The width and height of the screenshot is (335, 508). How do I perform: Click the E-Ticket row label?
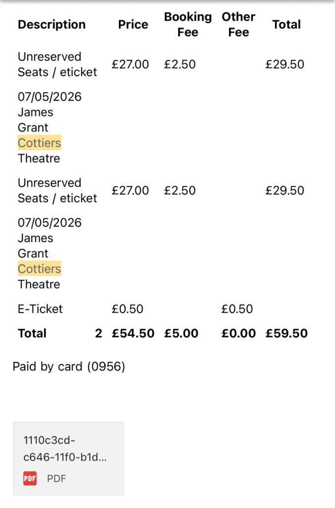point(40,309)
